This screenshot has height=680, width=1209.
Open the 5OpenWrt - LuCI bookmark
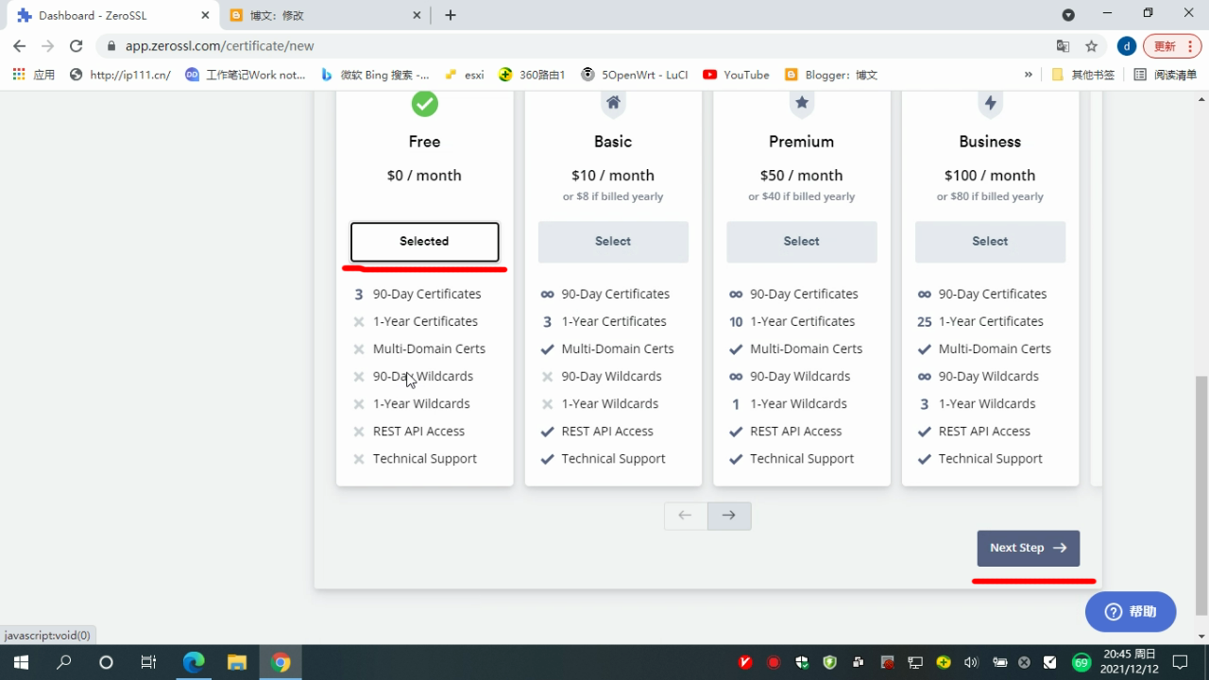point(634,75)
